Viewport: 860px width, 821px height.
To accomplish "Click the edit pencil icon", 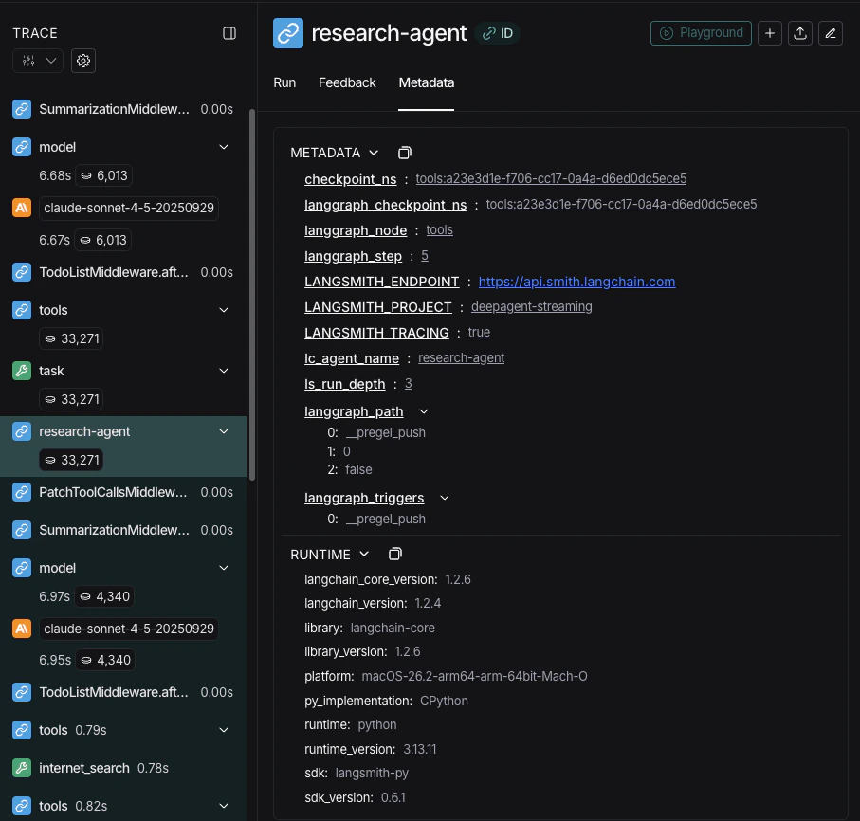I will pyautogui.click(x=831, y=33).
